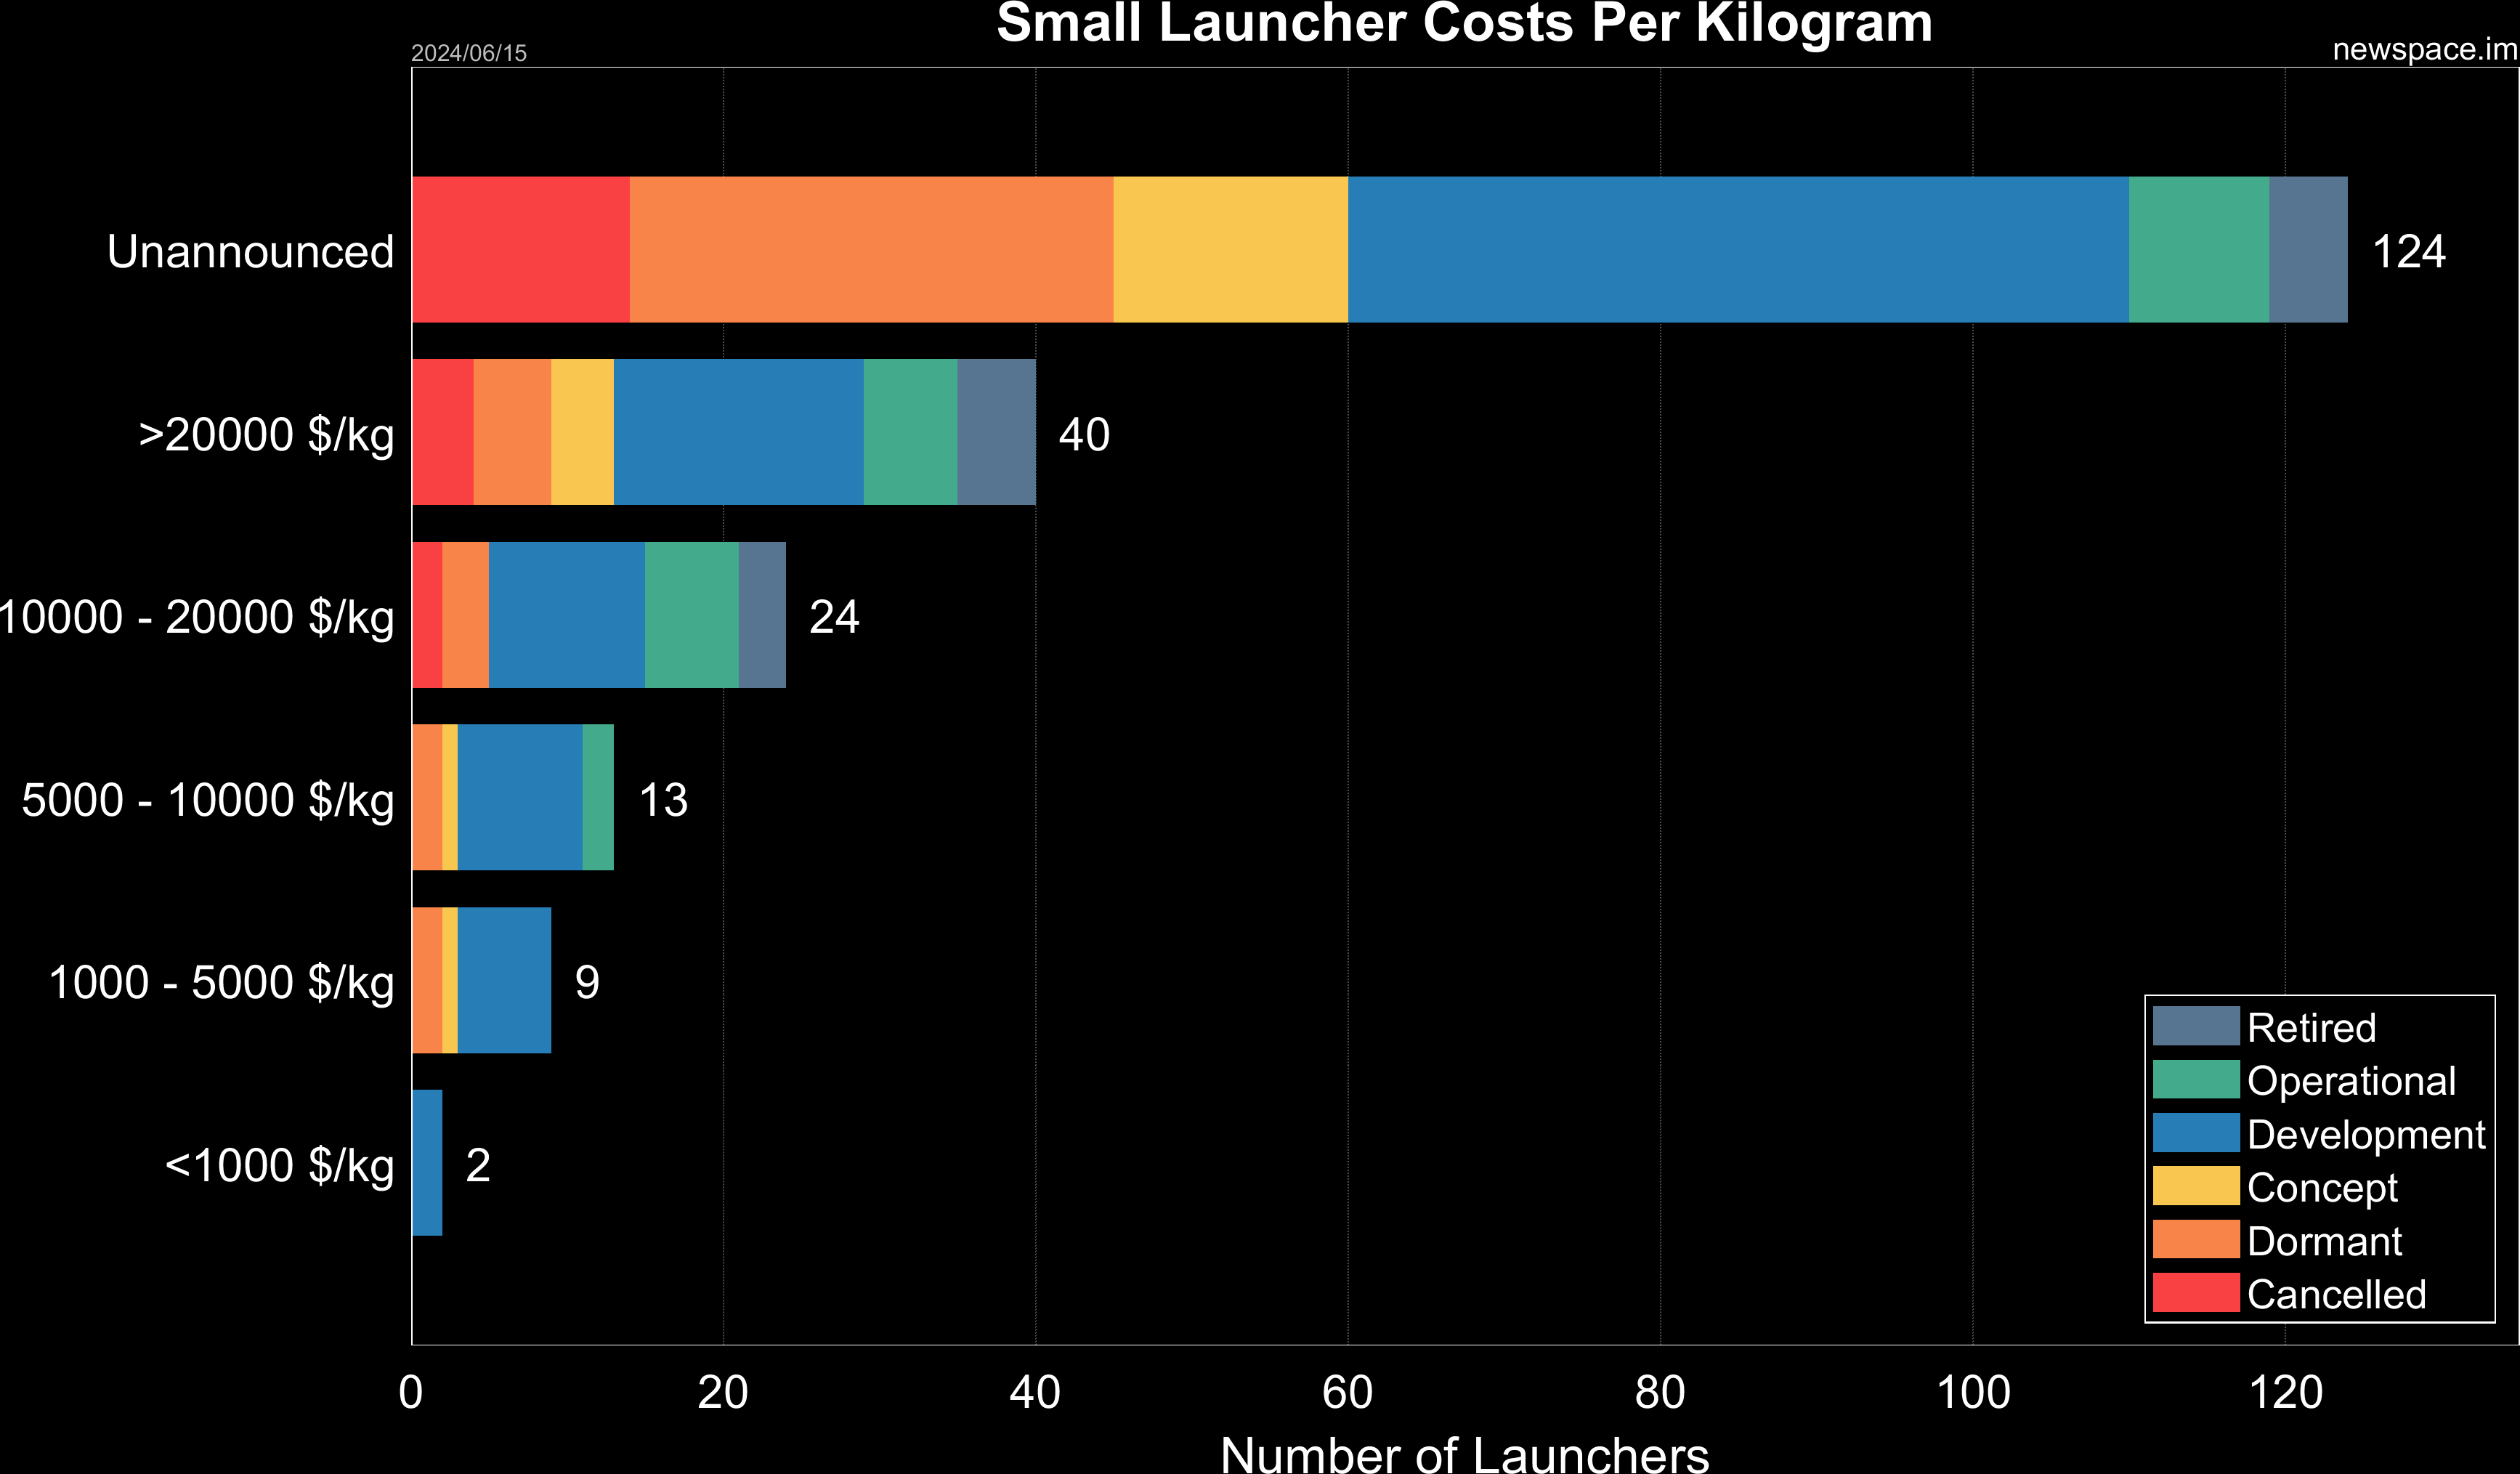Click the 2024/06/15 date stamp
The width and height of the screenshot is (2520, 1474).
pos(470,52)
